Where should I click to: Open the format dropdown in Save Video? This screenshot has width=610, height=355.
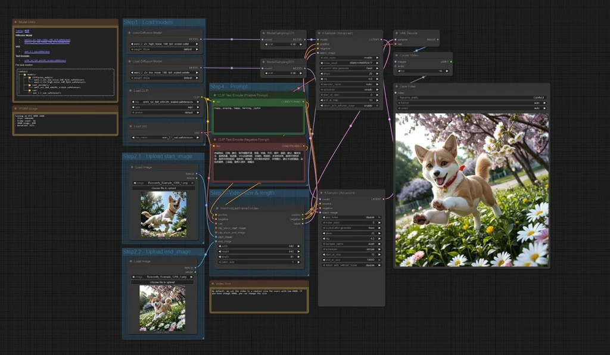coord(472,102)
